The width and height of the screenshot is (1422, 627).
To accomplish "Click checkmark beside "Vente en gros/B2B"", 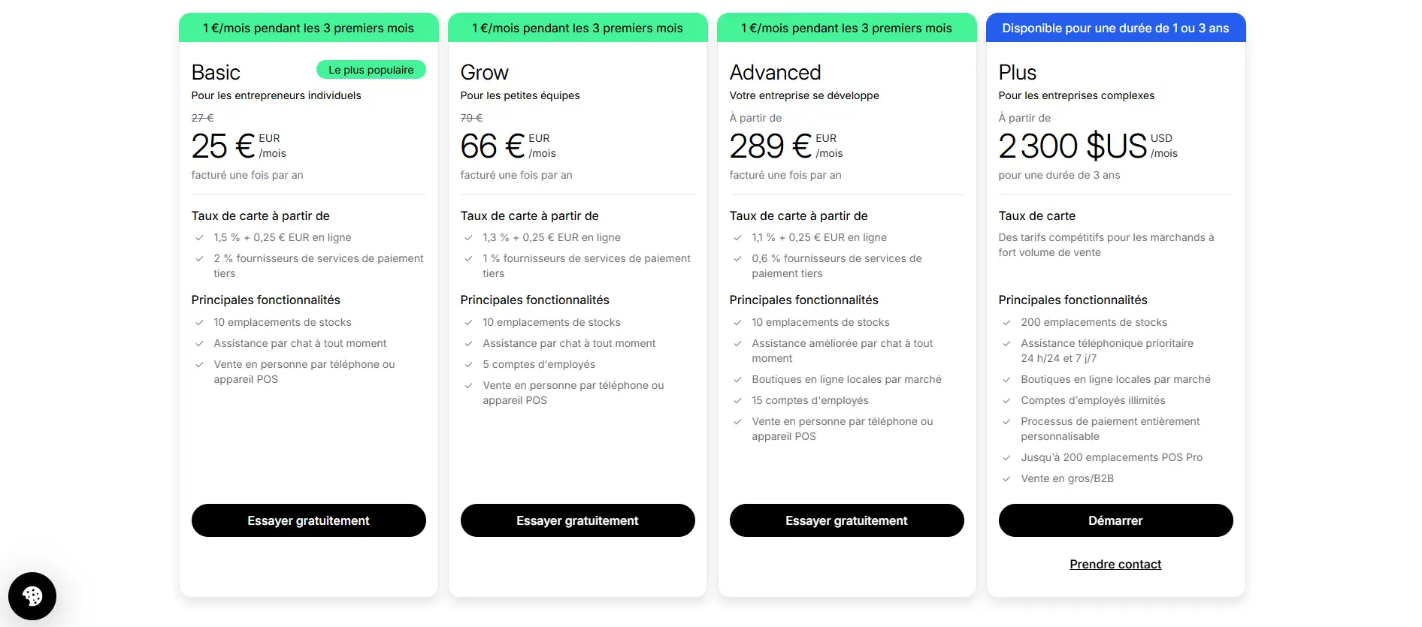I will click(x=1006, y=479).
